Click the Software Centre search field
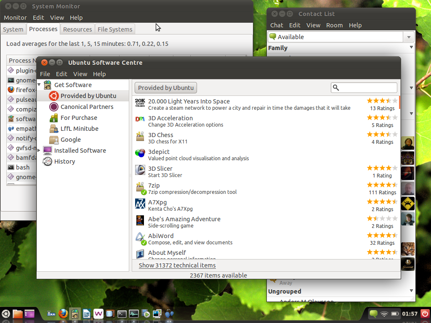This screenshot has width=431, height=323. coord(364,87)
